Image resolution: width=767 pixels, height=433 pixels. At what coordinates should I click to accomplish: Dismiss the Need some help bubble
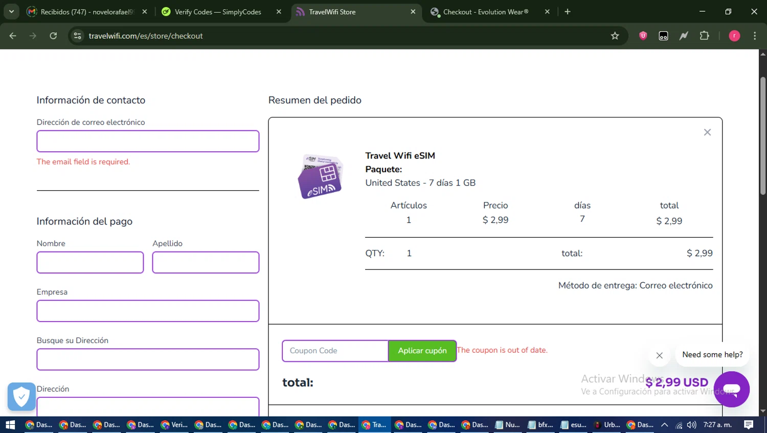click(x=660, y=355)
